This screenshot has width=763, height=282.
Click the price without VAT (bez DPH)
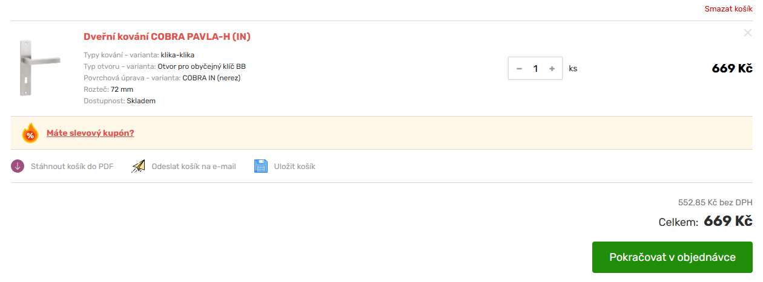(x=715, y=203)
